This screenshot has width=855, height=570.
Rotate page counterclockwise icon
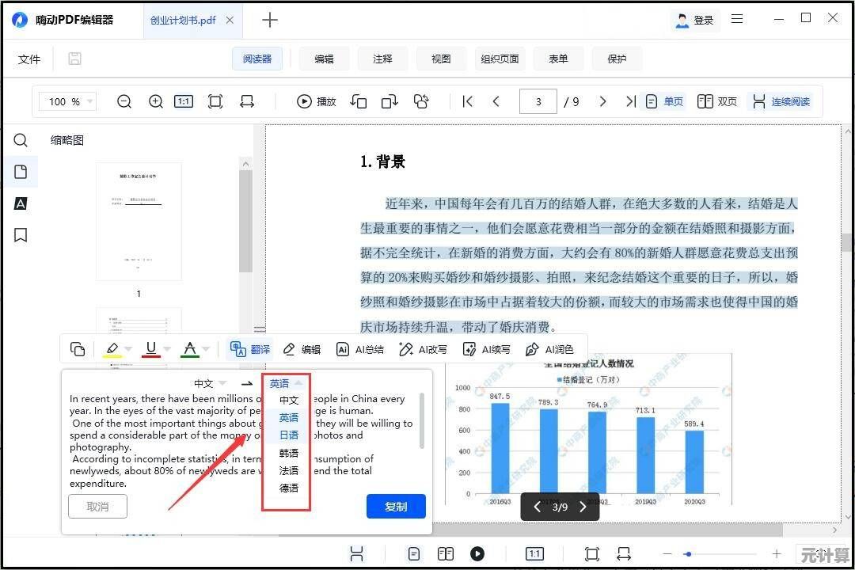[359, 101]
